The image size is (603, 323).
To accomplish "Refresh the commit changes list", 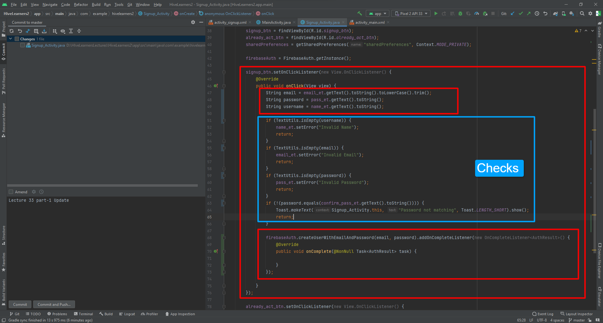I will tap(11, 31).
